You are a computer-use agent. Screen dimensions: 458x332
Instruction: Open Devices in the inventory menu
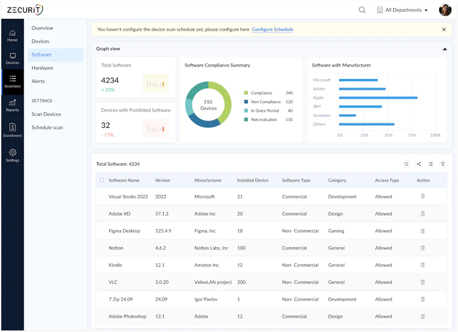(40, 41)
